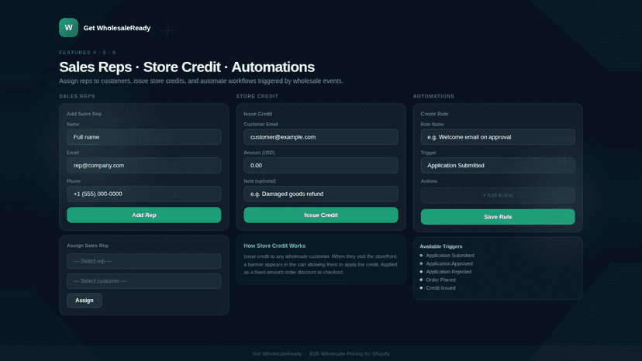Viewport: 642px width, 361px height.
Task: Click the green W logo icon
Action: coord(68,27)
